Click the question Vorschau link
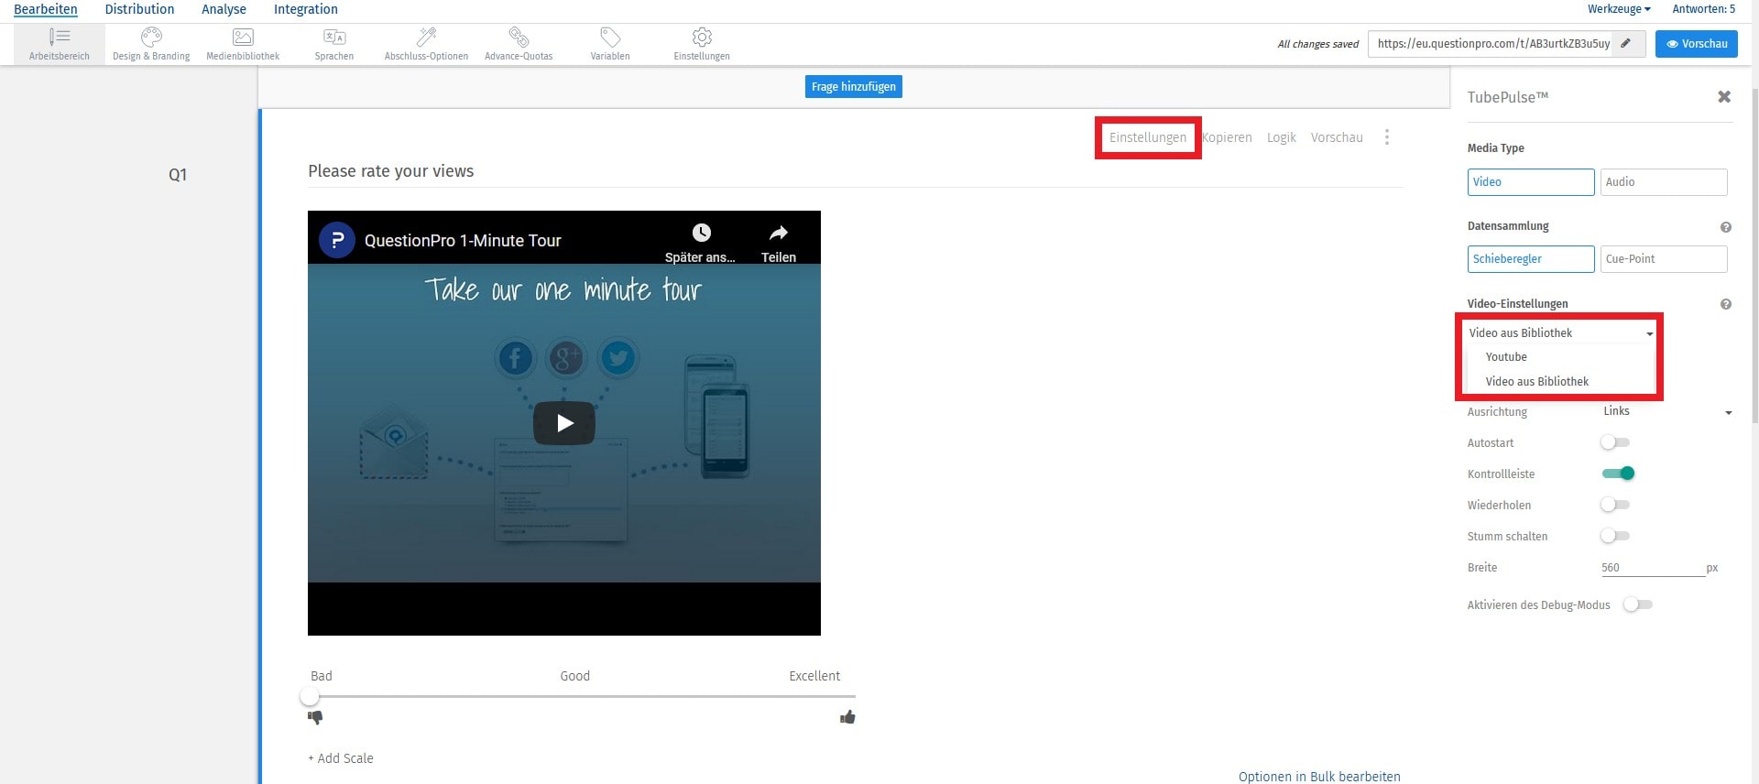The image size is (1759, 784). (x=1337, y=137)
